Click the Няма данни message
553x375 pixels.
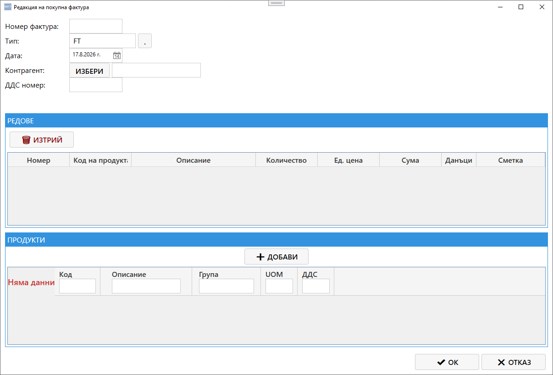31,282
